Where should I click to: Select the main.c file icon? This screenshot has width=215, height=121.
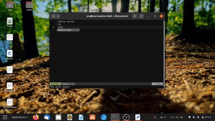coord(10,55)
